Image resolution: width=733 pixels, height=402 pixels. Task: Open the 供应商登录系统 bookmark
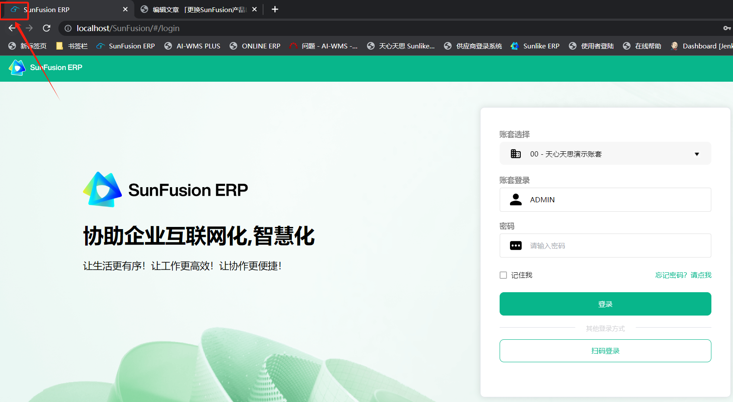[x=473, y=46]
